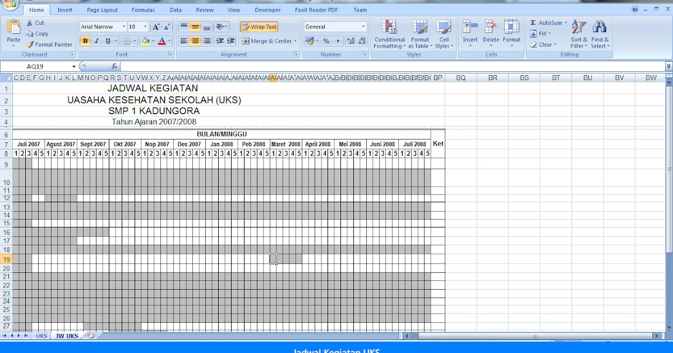Expand the Fill Color dropdown arrow
The height and width of the screenshot is (353, 673).
click(x=153, y=41)
